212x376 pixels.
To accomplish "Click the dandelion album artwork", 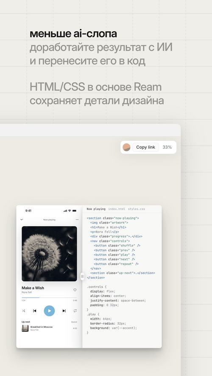I will [x=49, y=254].
